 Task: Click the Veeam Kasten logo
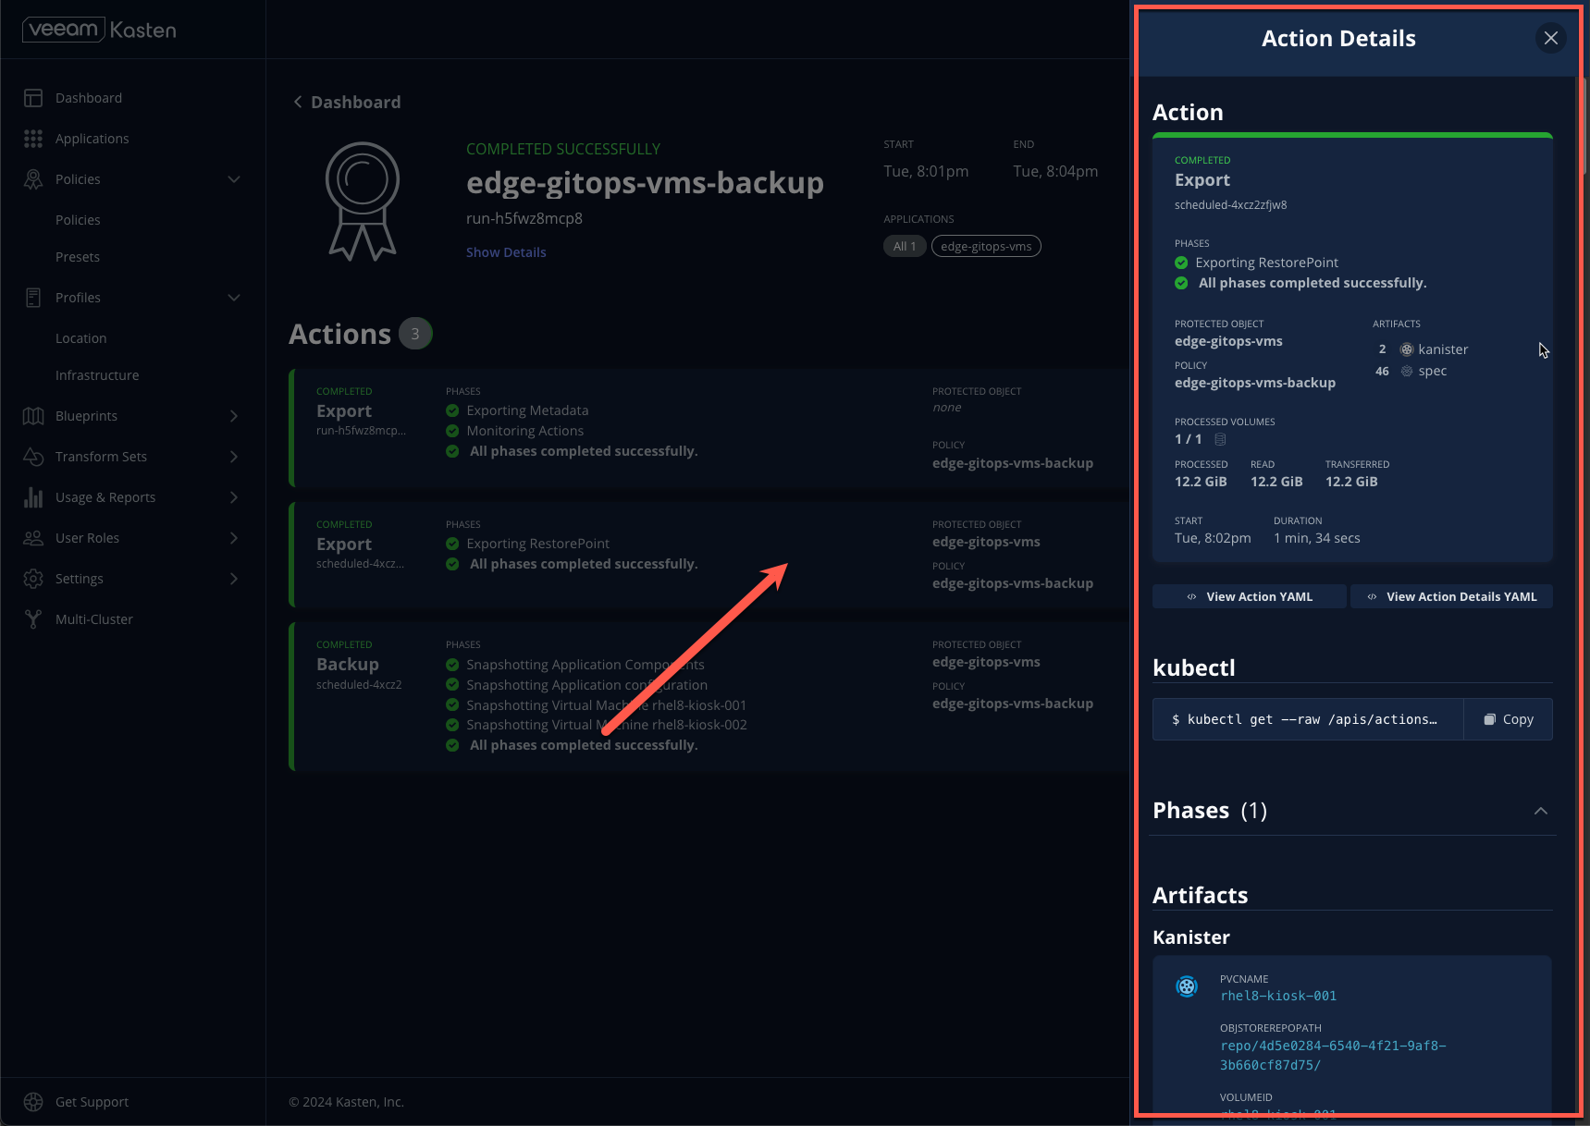[x=99, y=30]
